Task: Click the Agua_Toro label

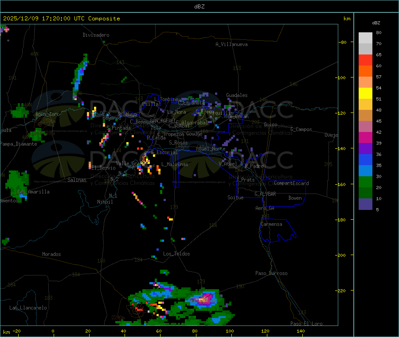Action: [x=47, y=114]
